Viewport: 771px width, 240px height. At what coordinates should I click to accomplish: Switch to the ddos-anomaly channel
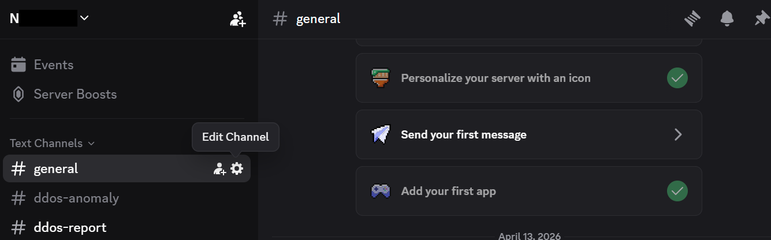click(76, 198)
